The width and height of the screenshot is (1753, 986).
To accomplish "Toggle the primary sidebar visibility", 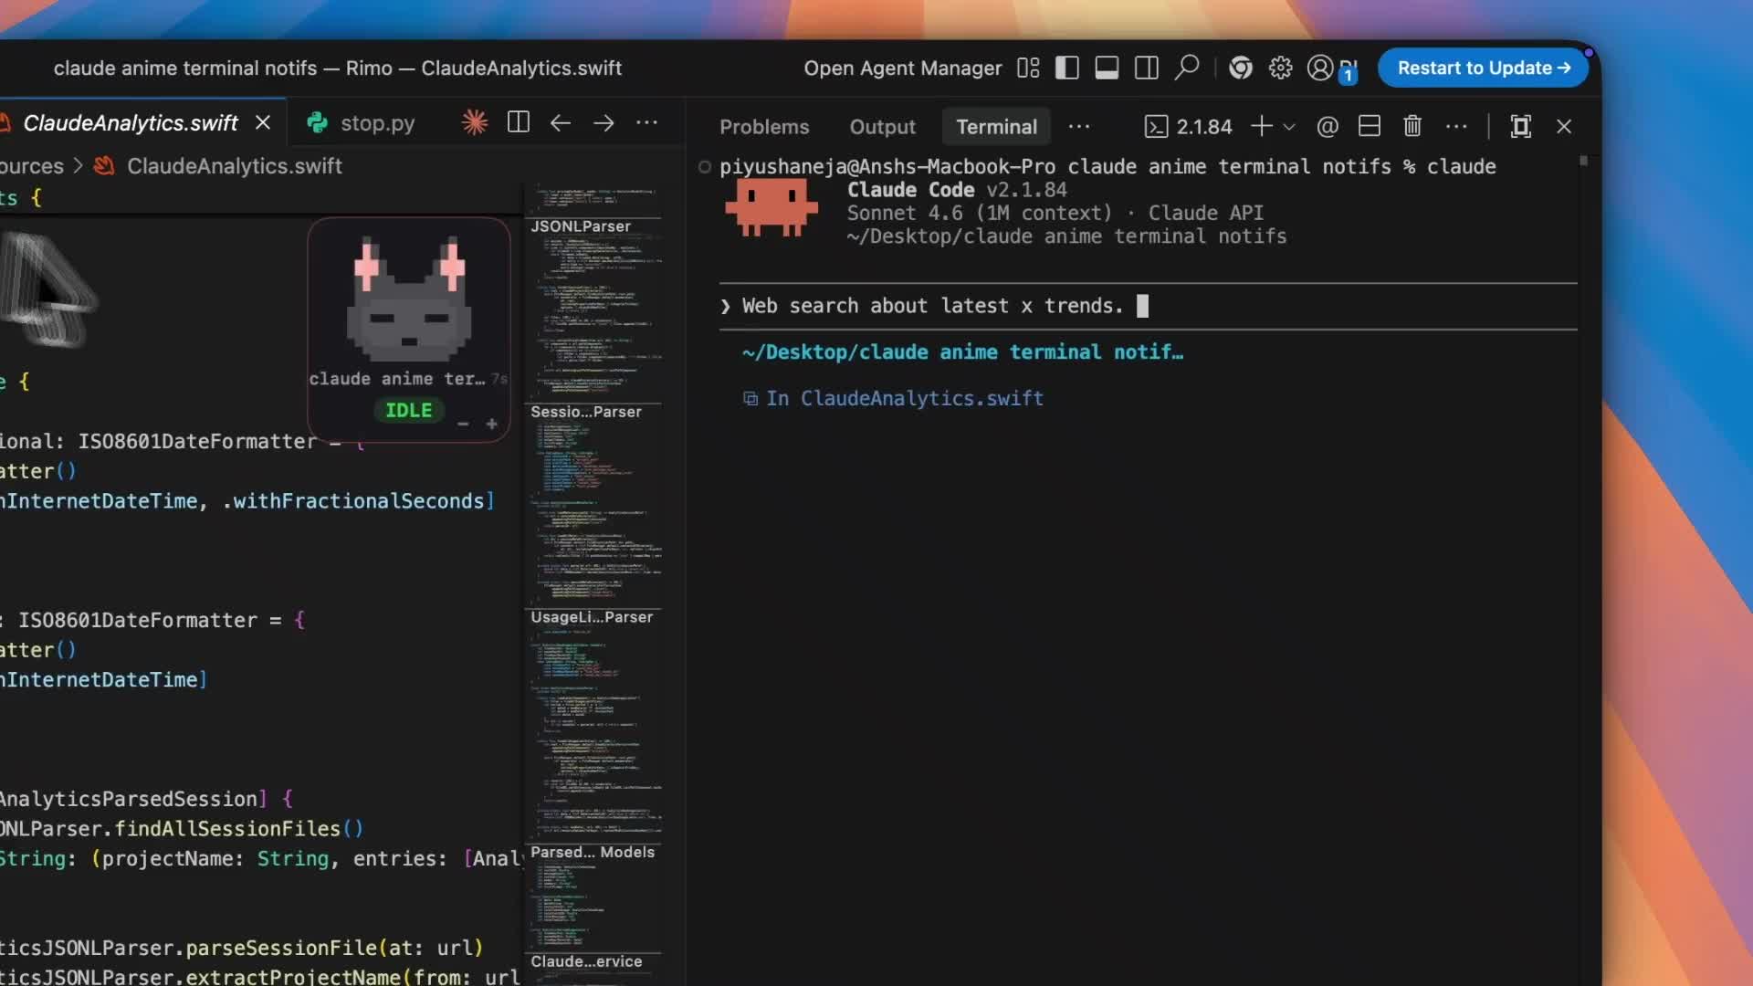I will point(1066,68).
